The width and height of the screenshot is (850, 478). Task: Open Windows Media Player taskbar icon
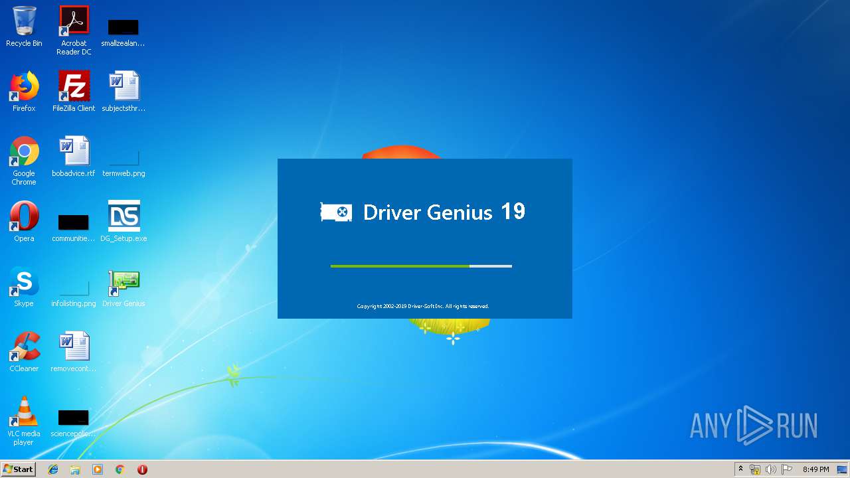click(98, 469)
